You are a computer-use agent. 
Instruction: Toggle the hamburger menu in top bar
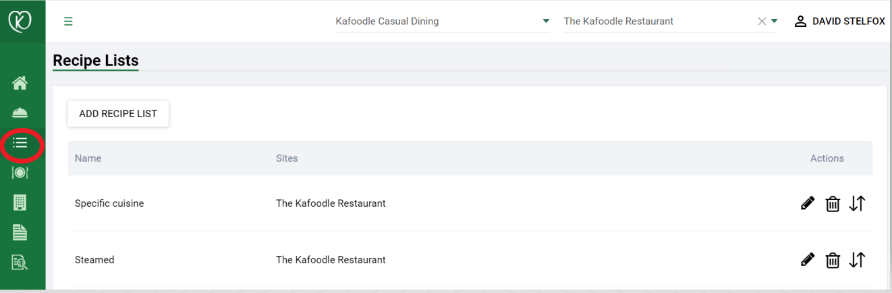[68, 22]
